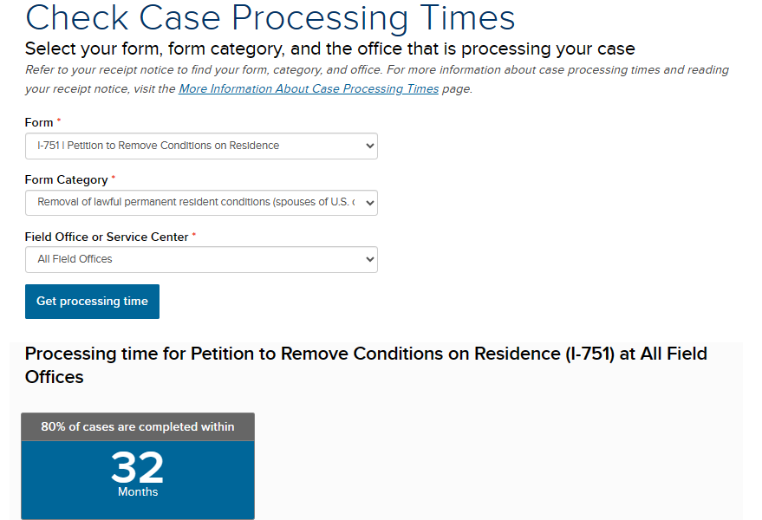Click the Form field label
The height and width of the screenshot is (520, 762).
tap(39, 122)
